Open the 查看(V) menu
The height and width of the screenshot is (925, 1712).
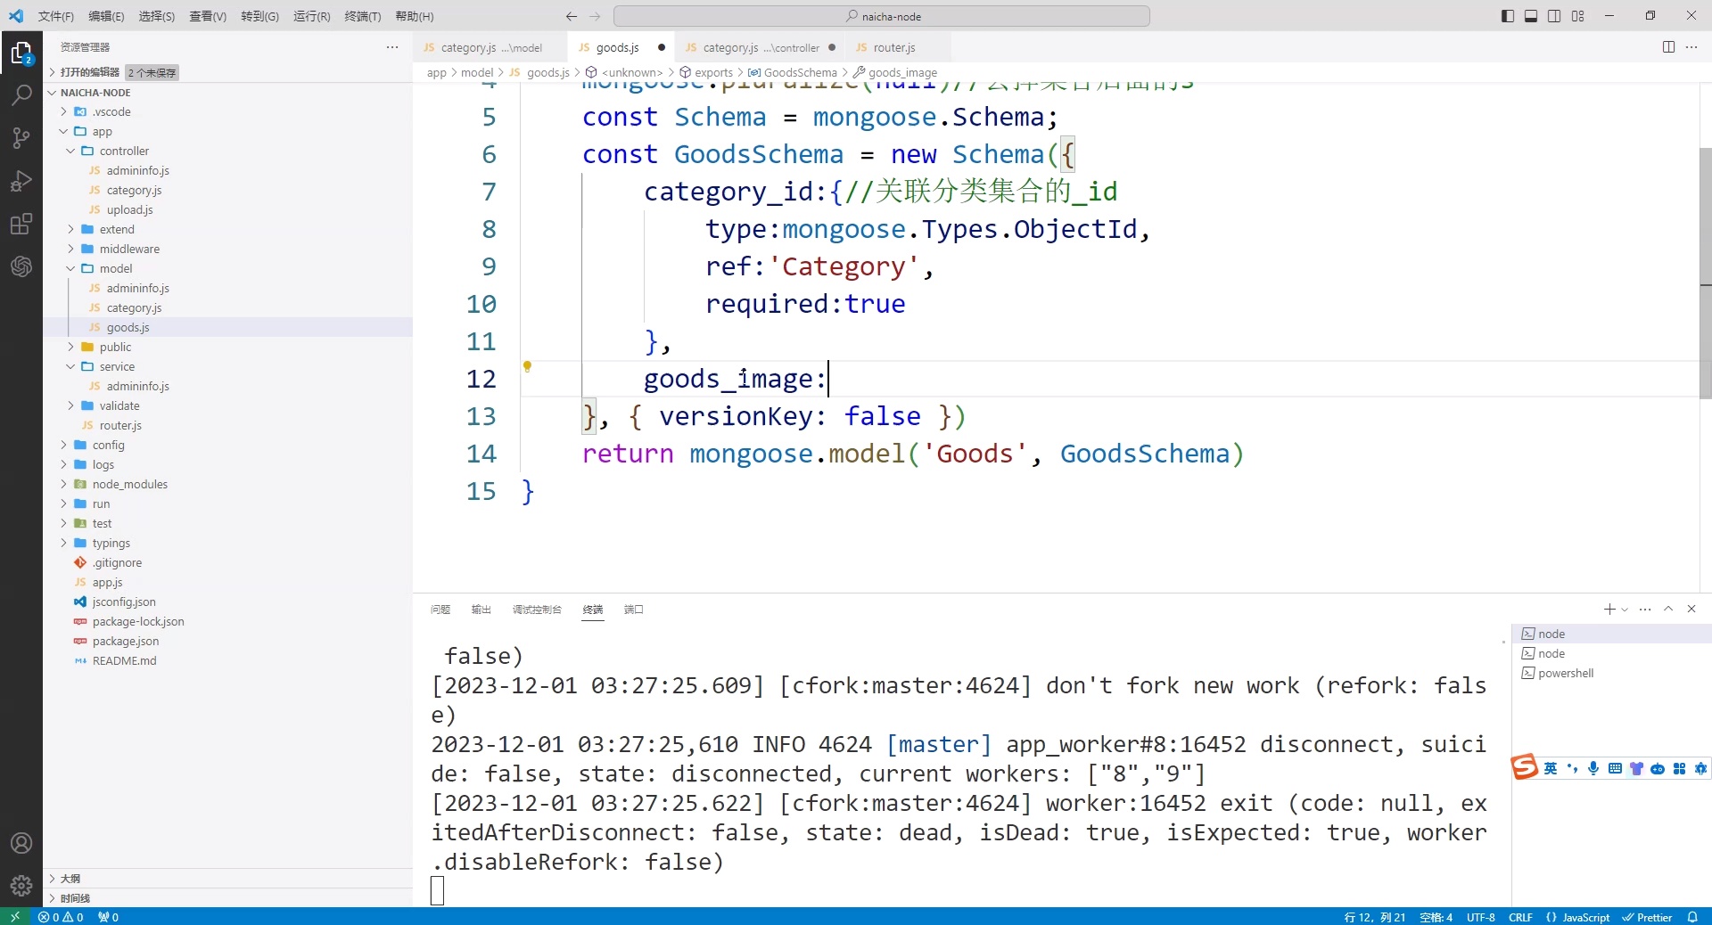[207, 16]
